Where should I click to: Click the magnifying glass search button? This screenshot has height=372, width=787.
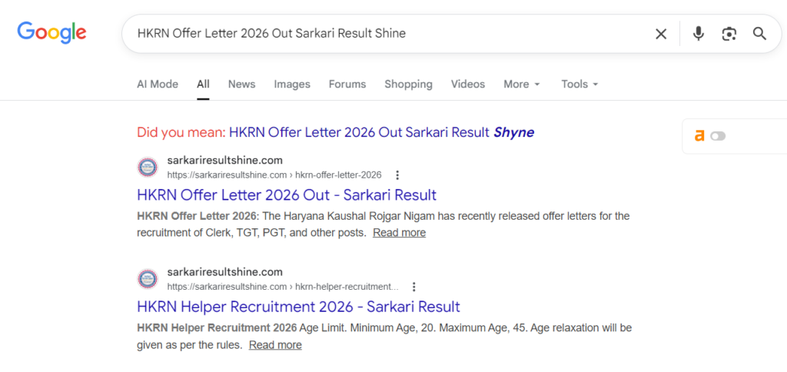coord(759,34)
